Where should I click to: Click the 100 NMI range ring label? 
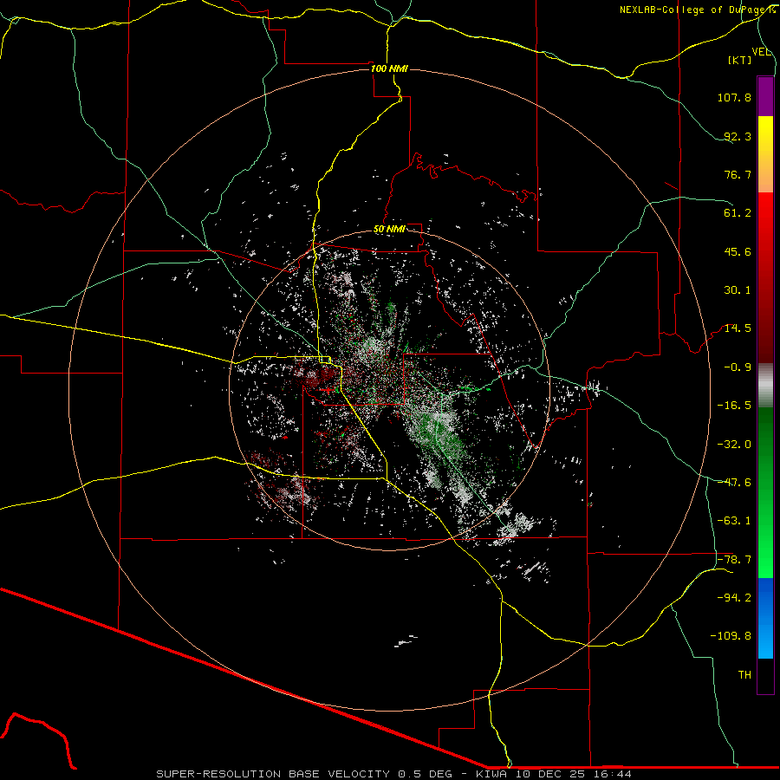(x=389, y=68)
